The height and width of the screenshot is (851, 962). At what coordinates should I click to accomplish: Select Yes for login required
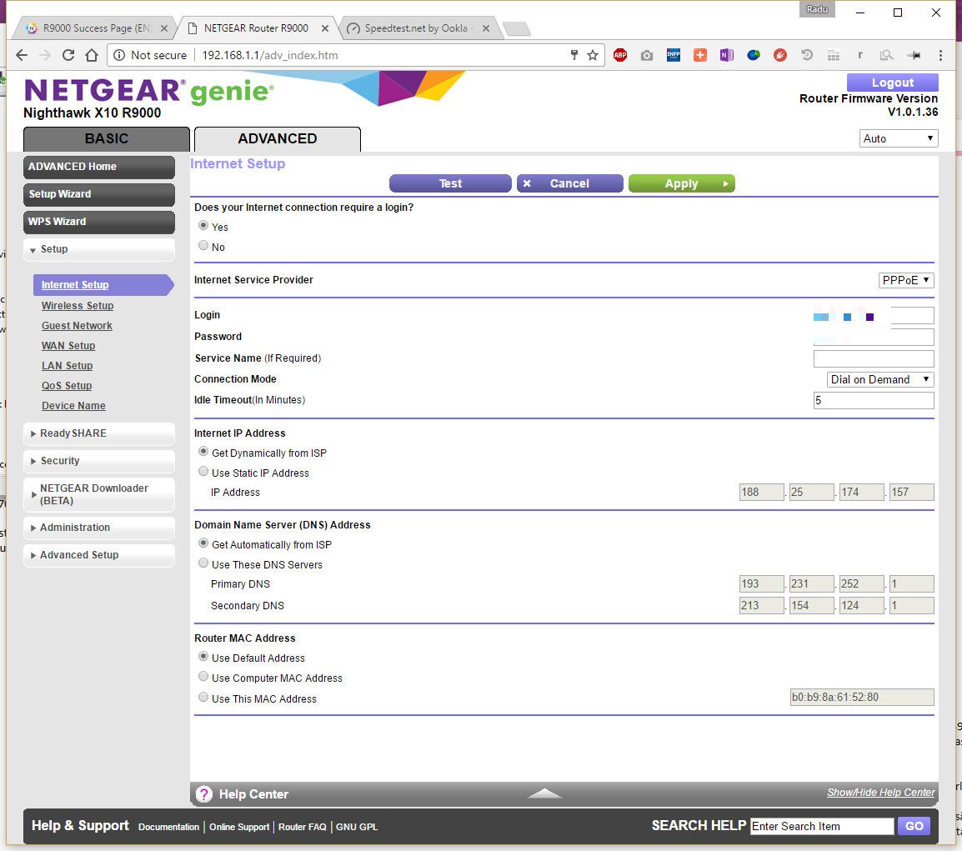tap(203, 226)
